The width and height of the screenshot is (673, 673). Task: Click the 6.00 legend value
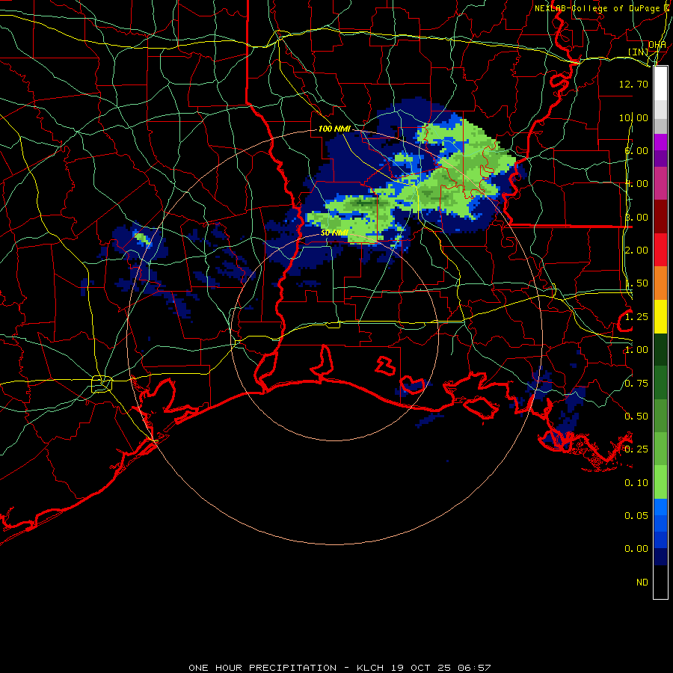(x=636, y=150)
